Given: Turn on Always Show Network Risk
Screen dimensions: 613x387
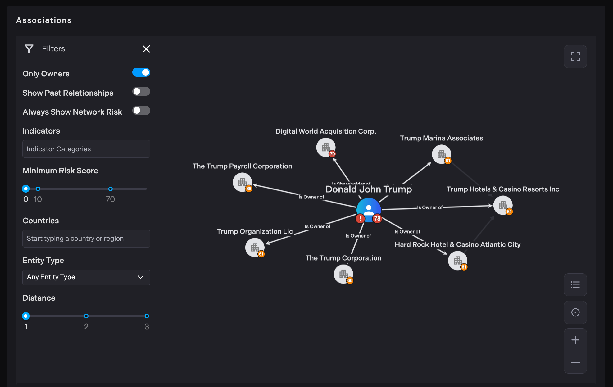Looking at the screenshot, I should pyautogui.click(x=141, y=111).
